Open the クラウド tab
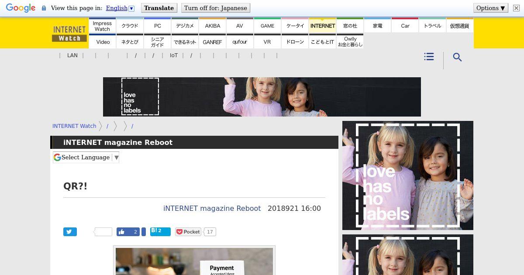Screen dimensions: 524x275 click(130, 26)
